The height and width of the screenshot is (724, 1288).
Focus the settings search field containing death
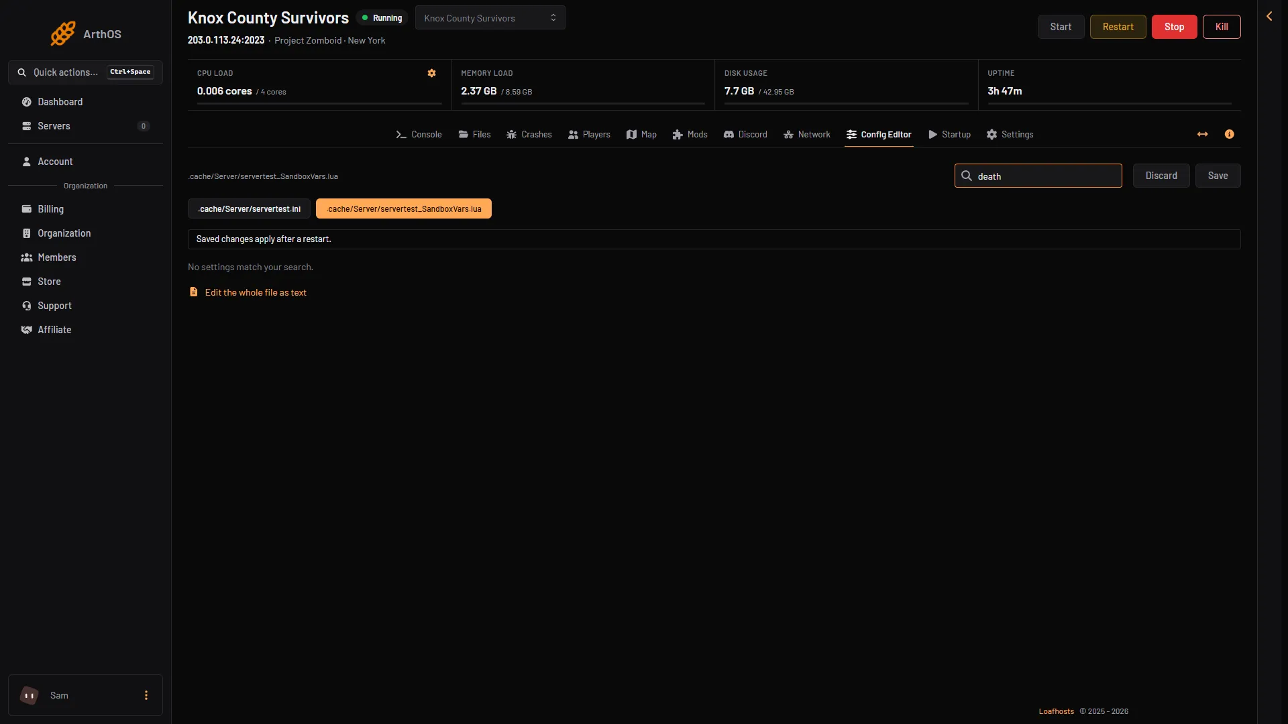1038,176
